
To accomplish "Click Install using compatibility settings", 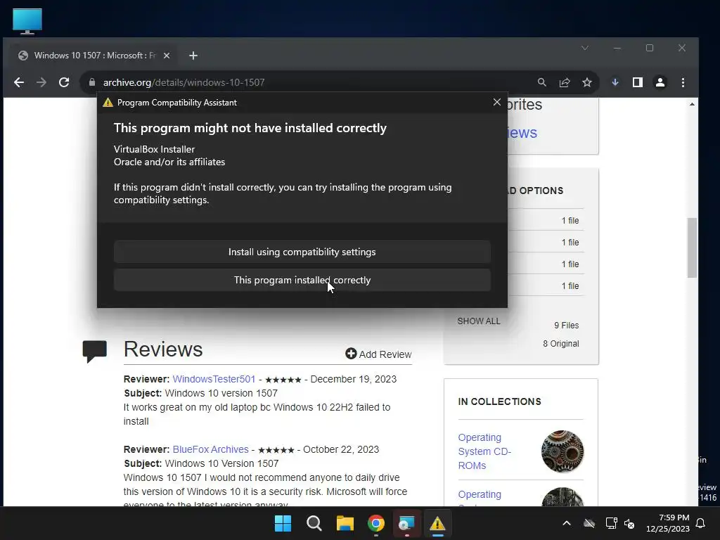I will 302,252.
